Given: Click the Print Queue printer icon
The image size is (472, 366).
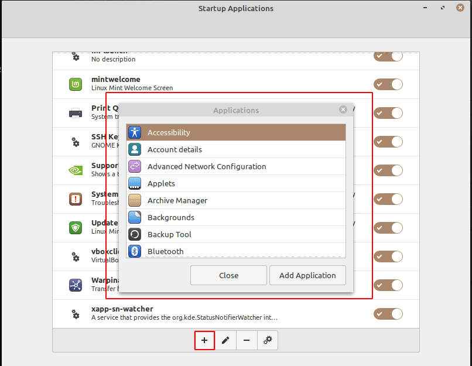Looking at the screenshot, I should tap(76, 113).
